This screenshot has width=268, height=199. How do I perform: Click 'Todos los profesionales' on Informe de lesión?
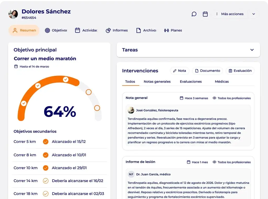point(234,162)
